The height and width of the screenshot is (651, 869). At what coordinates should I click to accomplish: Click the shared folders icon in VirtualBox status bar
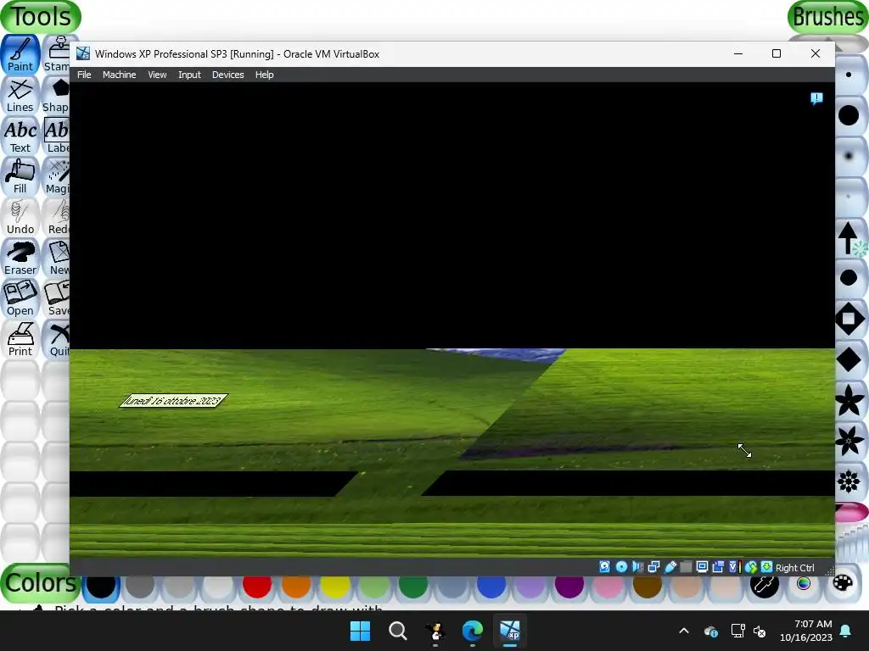(x=686, y=567)
